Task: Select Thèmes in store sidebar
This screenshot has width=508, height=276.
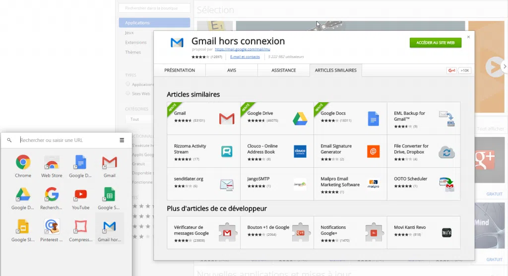Action: 133,52
